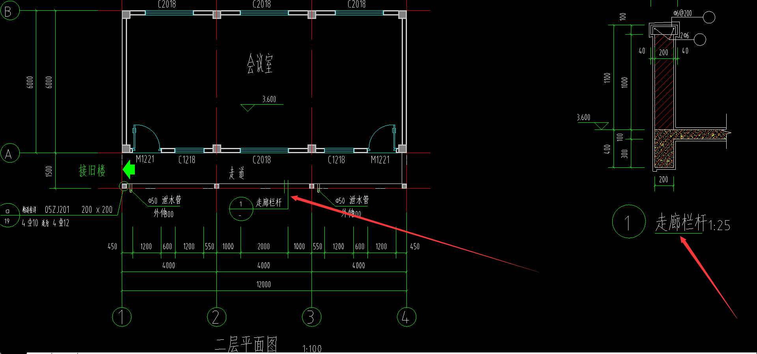Click the green 接旧楼 text

pyautogui.click(x=92, y=170)
